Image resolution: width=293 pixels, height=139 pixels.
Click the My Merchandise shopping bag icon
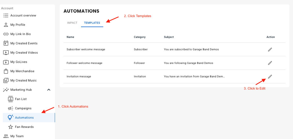6,71
